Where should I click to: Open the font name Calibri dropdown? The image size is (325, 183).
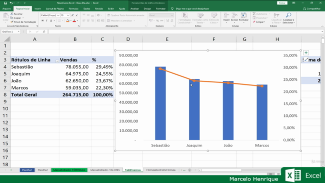tap(58, 15)
